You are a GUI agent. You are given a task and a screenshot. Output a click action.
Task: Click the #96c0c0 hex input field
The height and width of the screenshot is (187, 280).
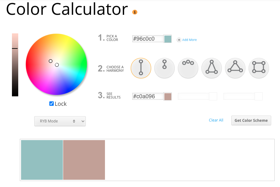click(148, 39)
